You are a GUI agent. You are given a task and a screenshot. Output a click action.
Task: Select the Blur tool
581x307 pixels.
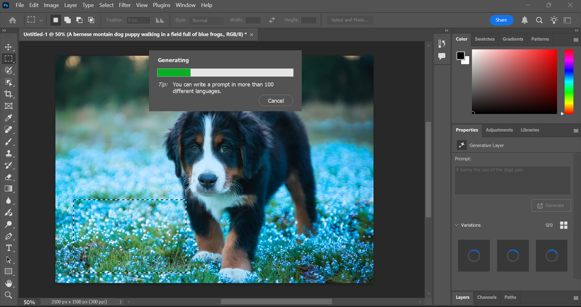pos(9,201)
